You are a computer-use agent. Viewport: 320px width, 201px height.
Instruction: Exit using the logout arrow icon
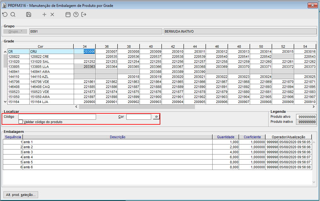[x=84, y=14]
